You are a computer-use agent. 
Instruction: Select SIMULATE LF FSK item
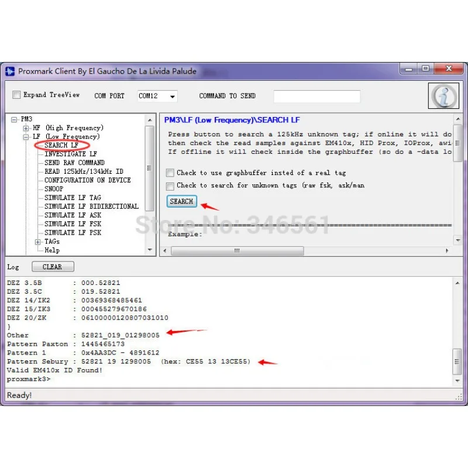(73, 224)
